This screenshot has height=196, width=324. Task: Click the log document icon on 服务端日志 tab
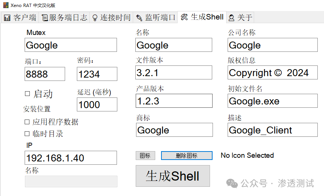pyautogui.click(x=44, y=18)
